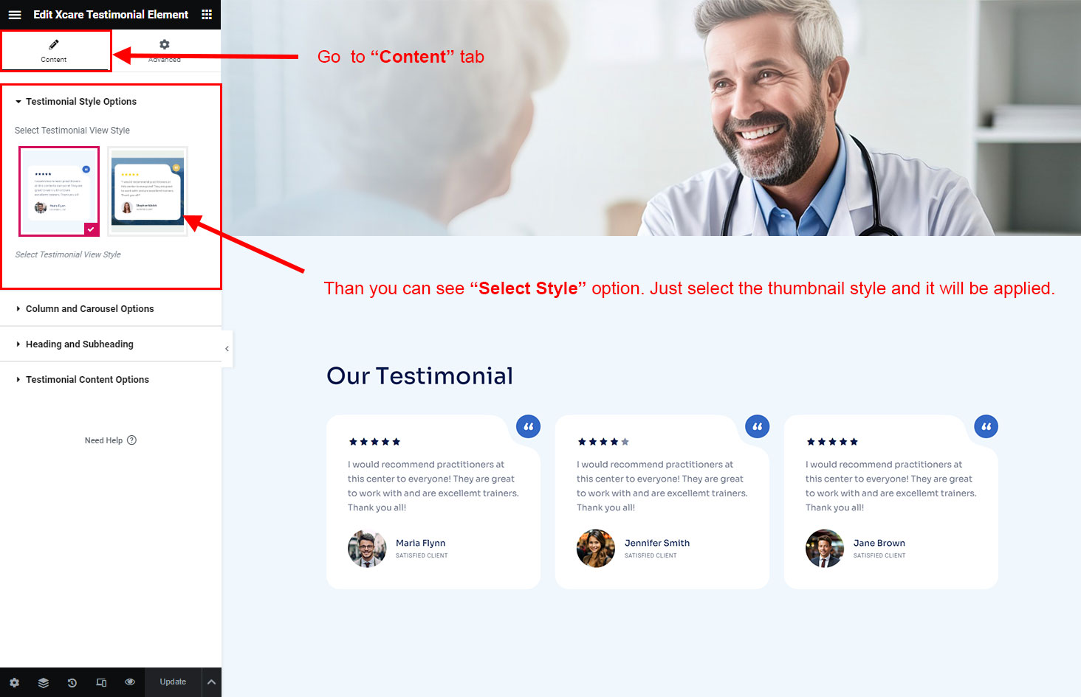Click quote icon on Maria Flynn's card

[x=528, y=426]
